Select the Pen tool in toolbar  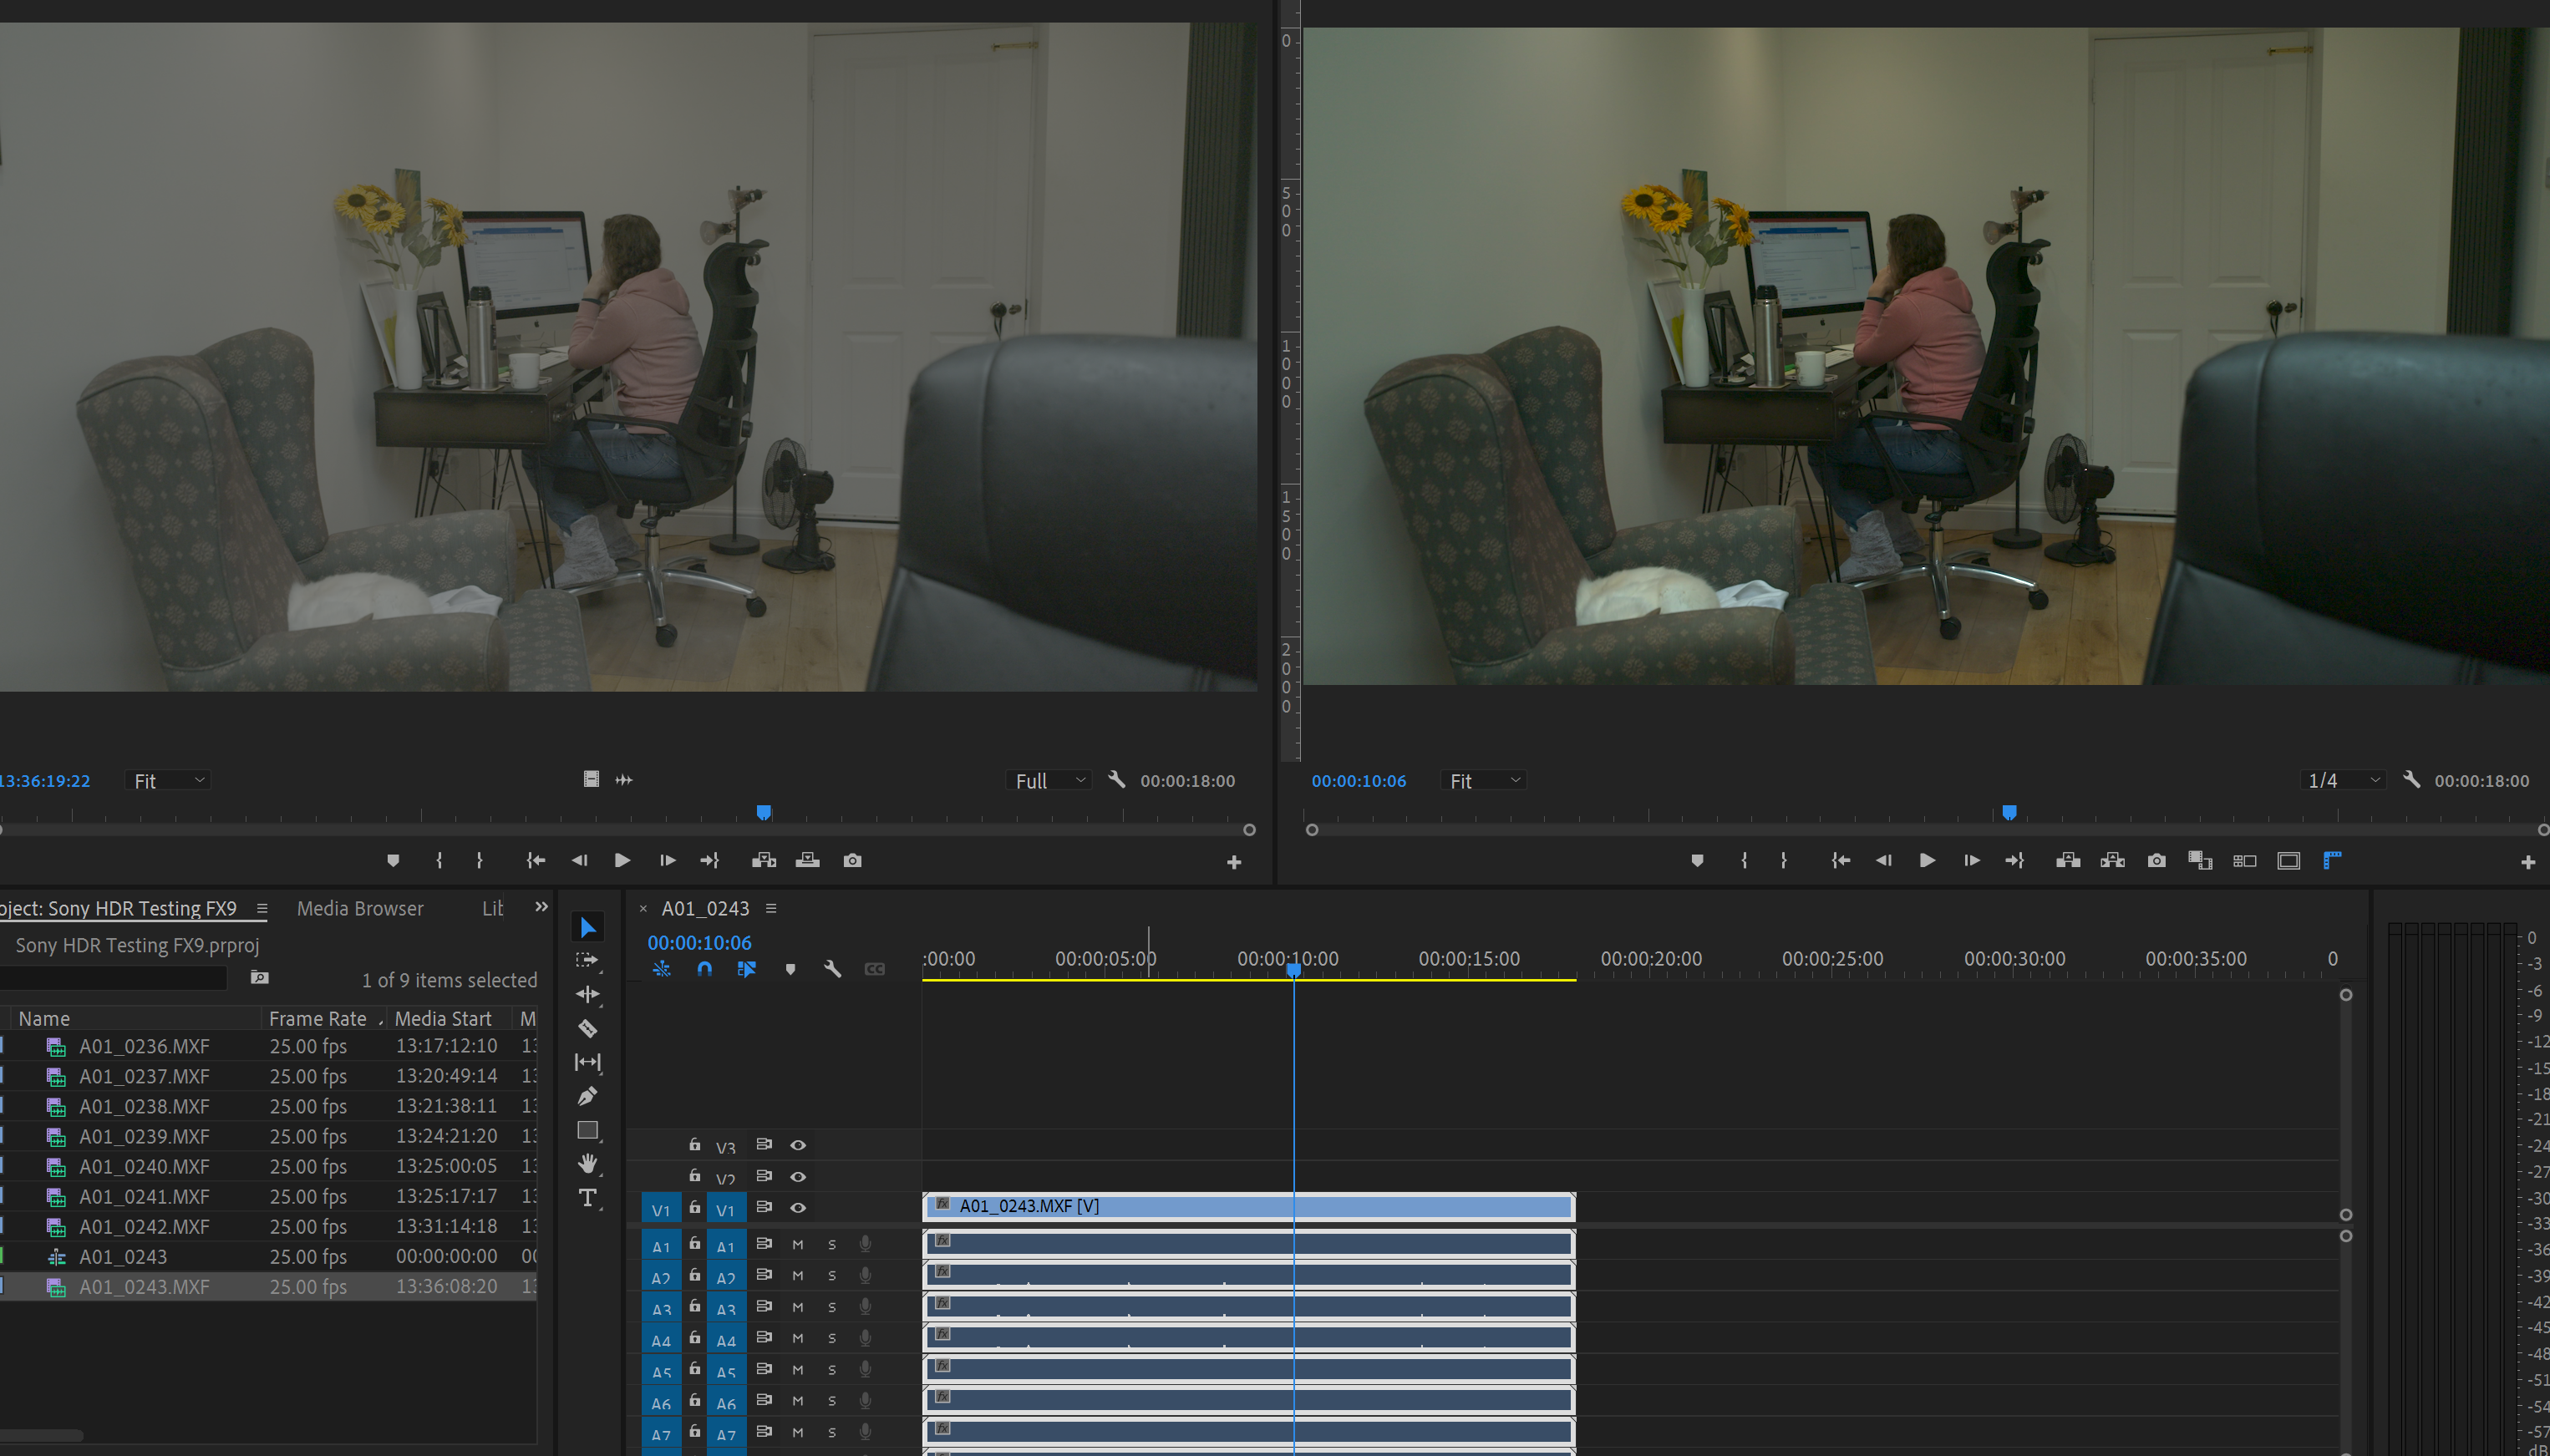(x=588, y=1096)
